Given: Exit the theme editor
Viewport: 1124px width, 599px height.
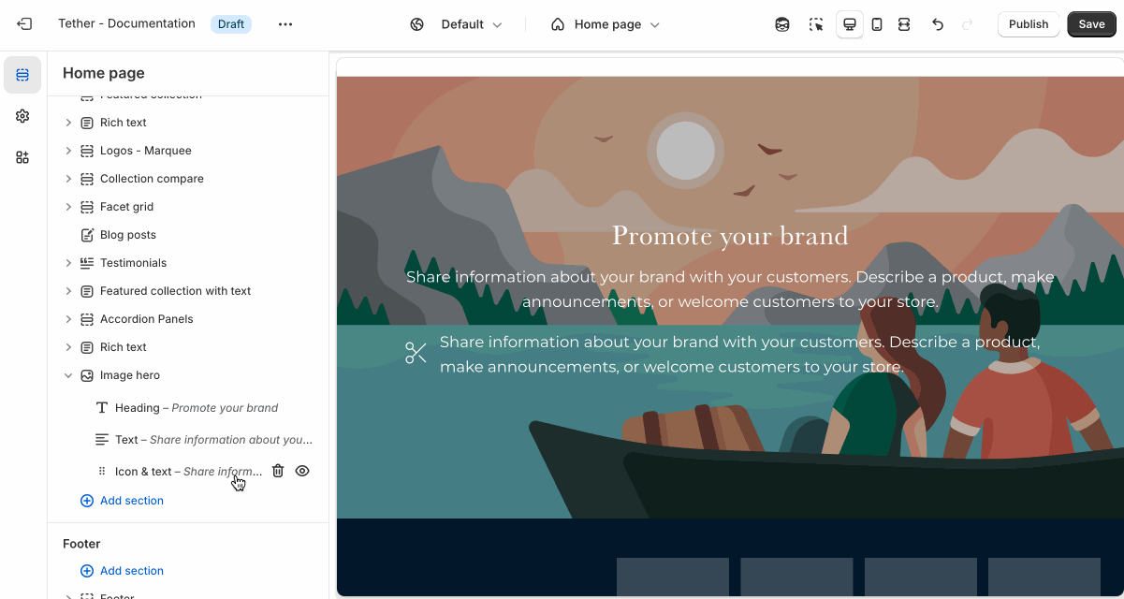Looking at the screenshot, I should [x=24, y=24].
